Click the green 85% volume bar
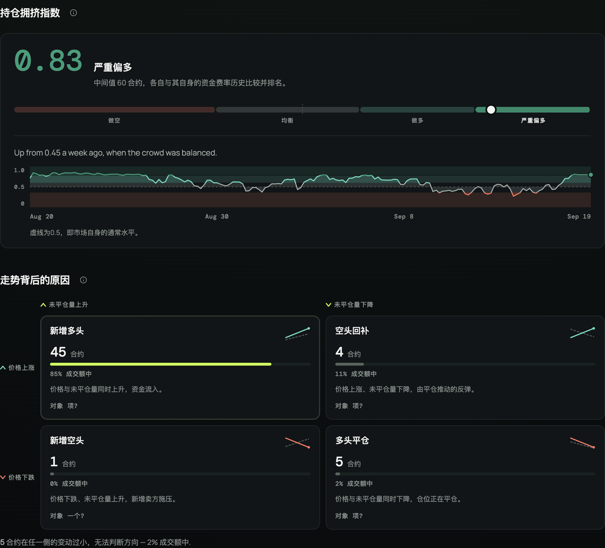The image size is (605, 548). (x=161, y=364)
